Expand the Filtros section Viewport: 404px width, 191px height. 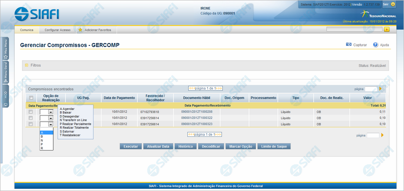pos(27,66)
